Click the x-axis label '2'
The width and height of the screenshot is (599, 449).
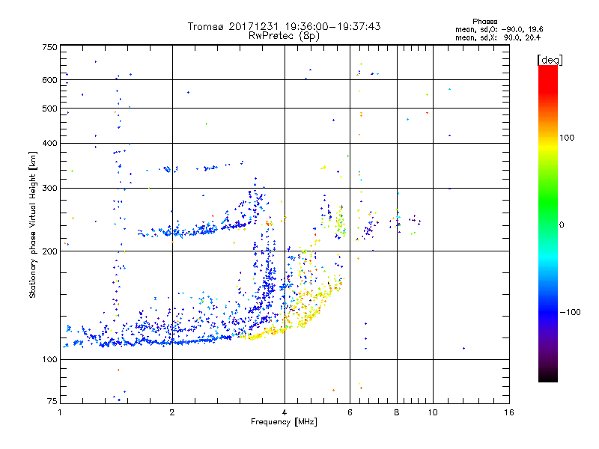click(172, 412)
